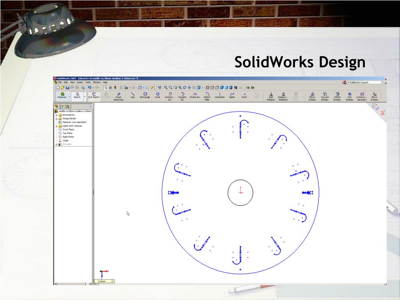Activate the Sketch Fillet tool
This screenshot has width=400, height=300.
click(x=207, y=96)
